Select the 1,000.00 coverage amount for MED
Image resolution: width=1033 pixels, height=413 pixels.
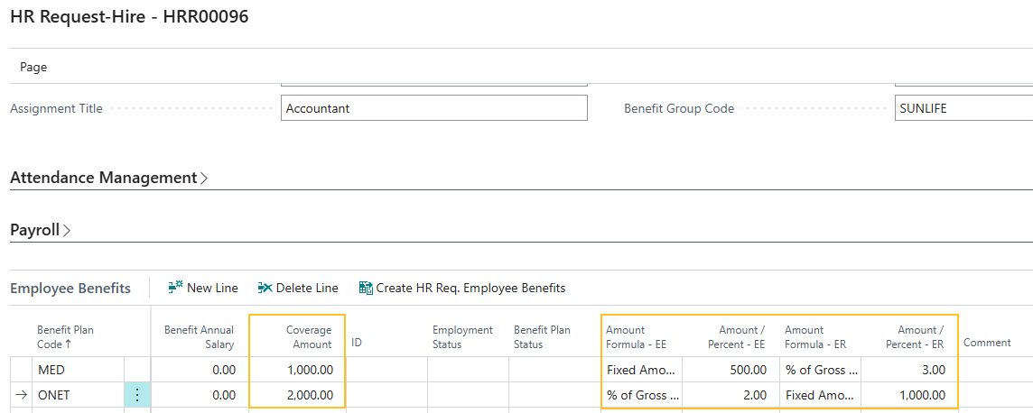click(x=296, y=370)
